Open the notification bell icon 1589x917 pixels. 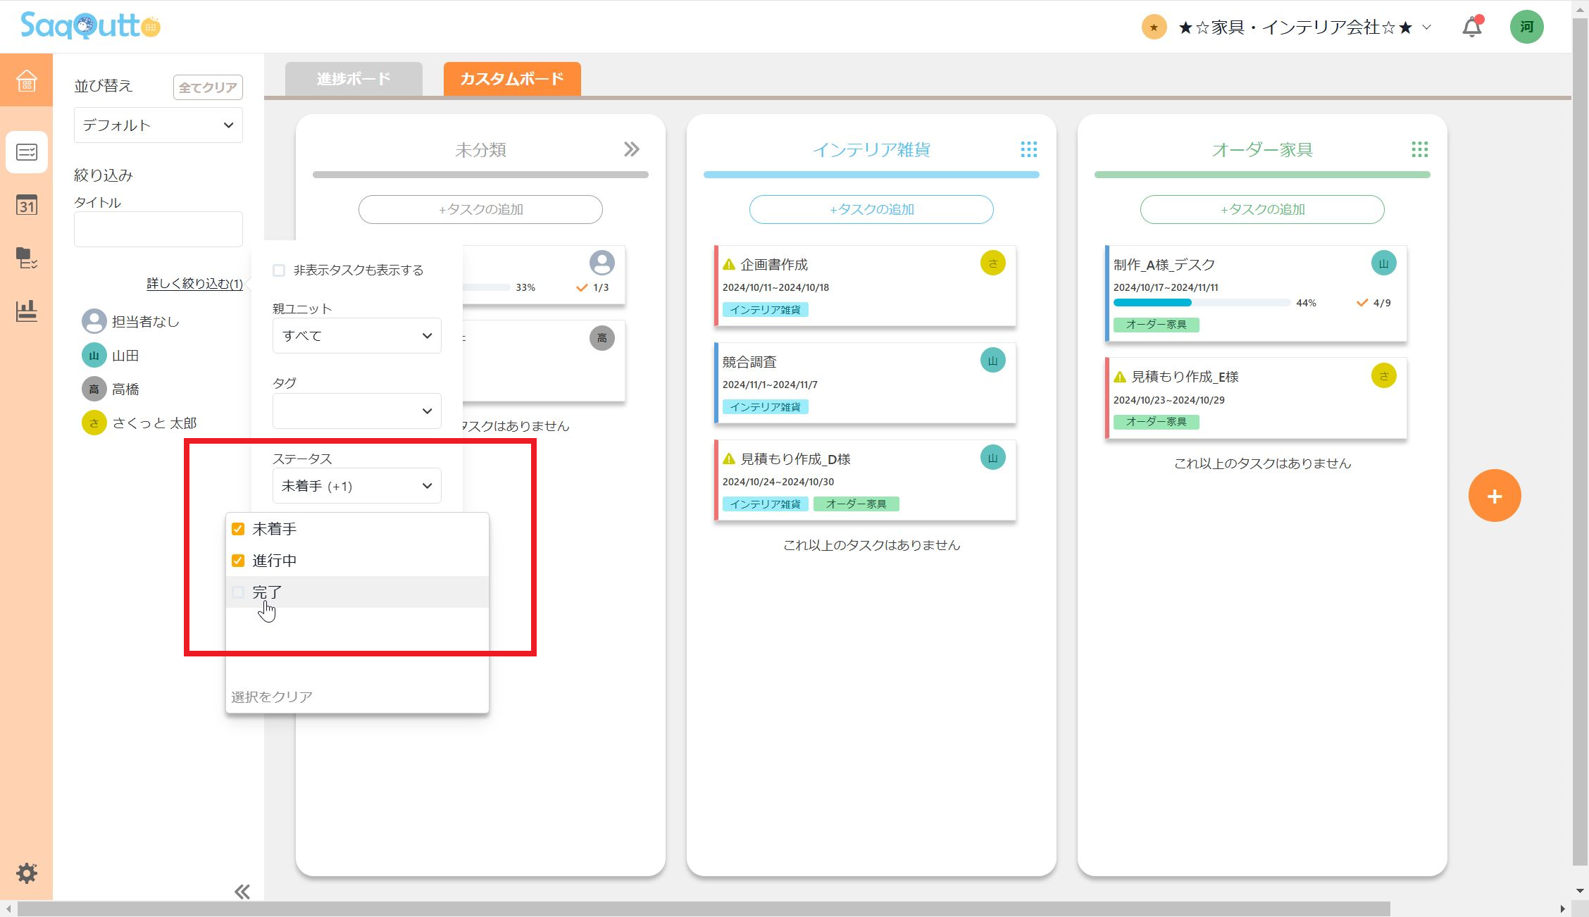coord(1472,26)
